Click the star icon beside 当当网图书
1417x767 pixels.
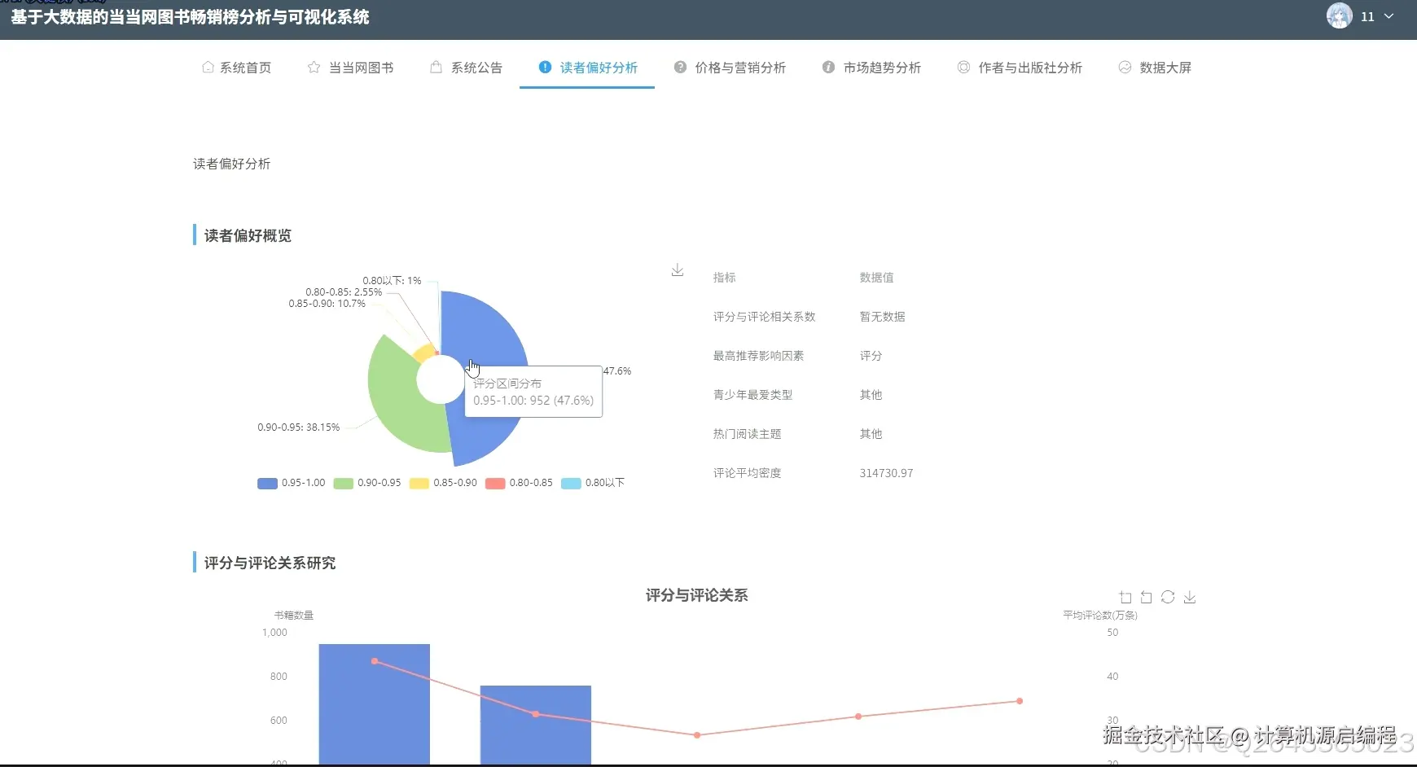(x=314, y=68)
